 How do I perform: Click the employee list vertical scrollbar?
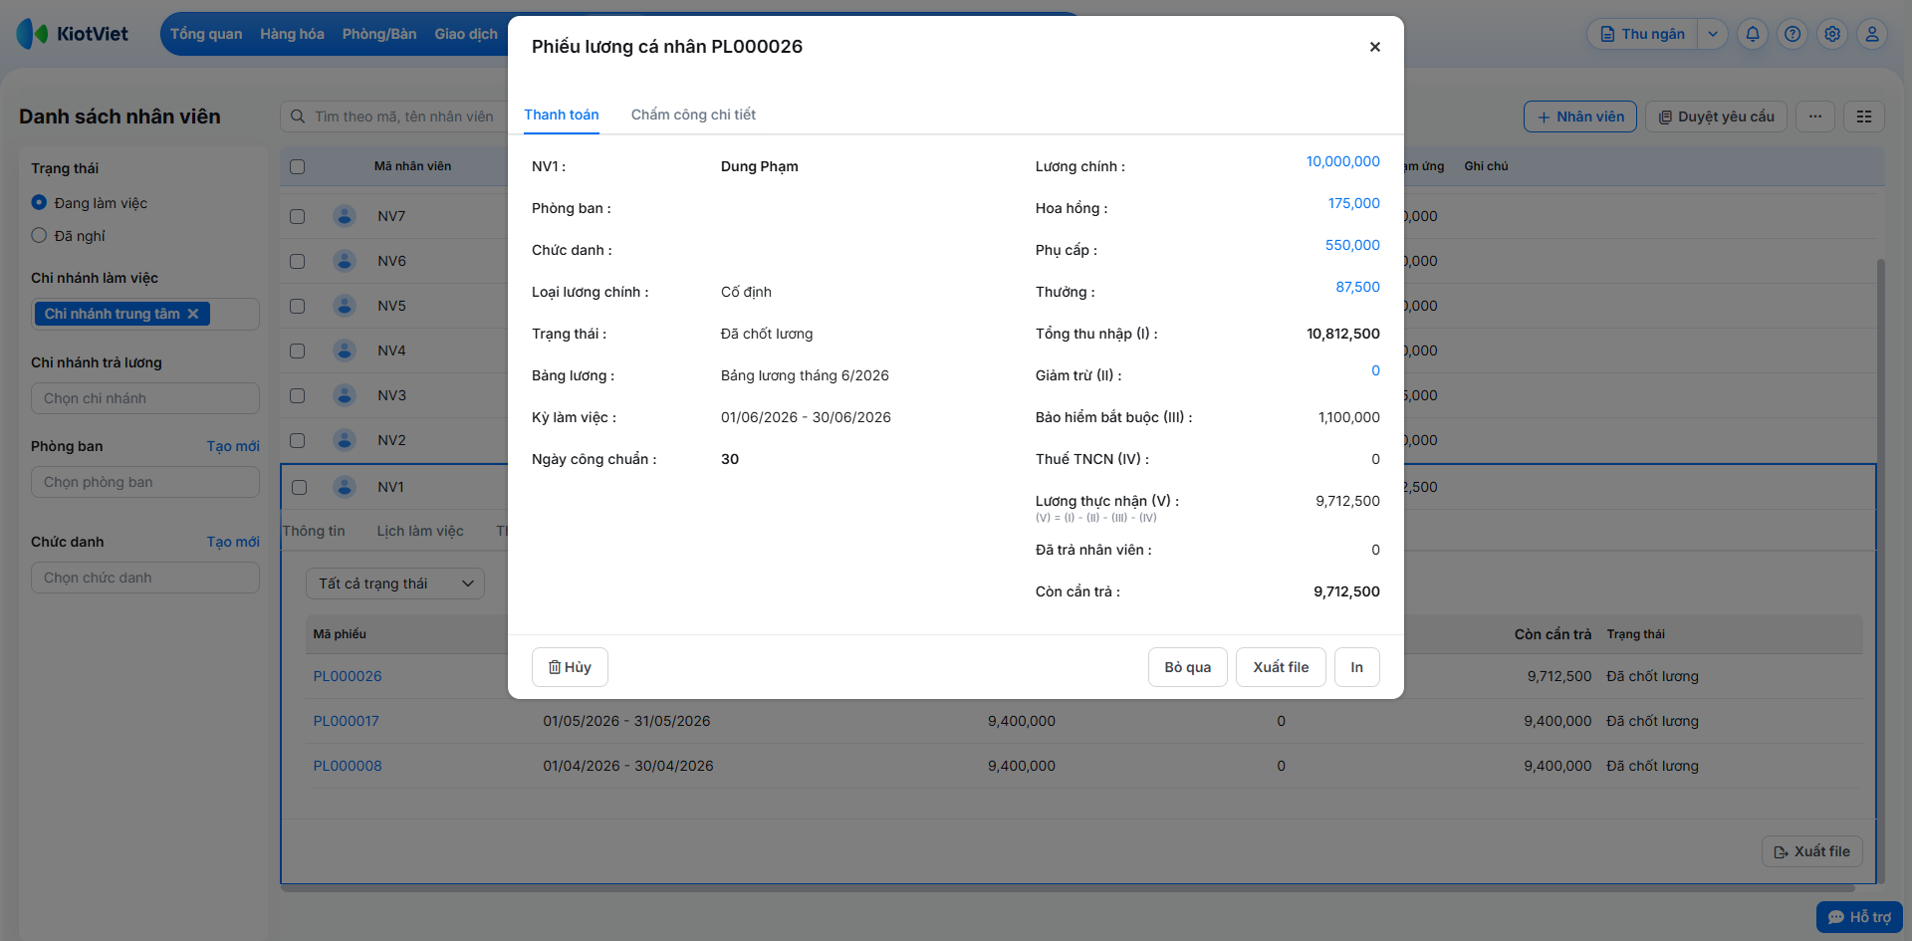[x=1880, y=570]
